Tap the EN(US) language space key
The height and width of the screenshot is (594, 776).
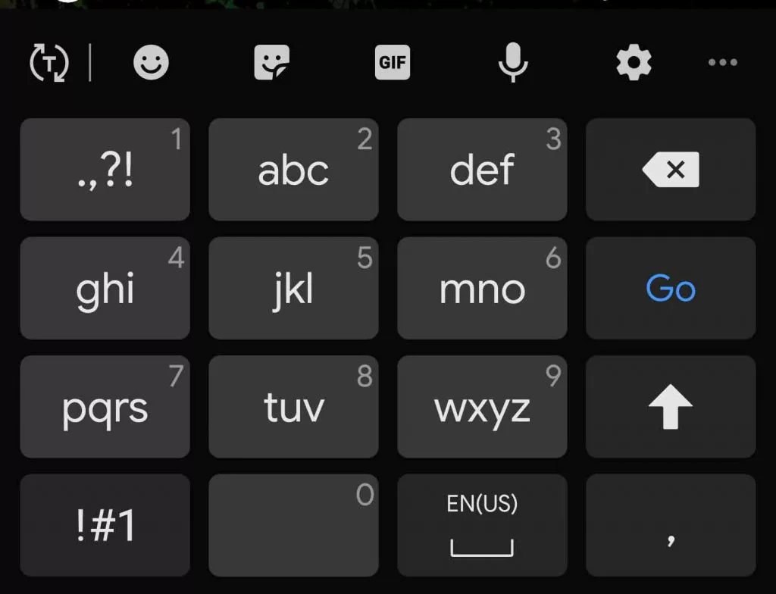pos(482,525)
